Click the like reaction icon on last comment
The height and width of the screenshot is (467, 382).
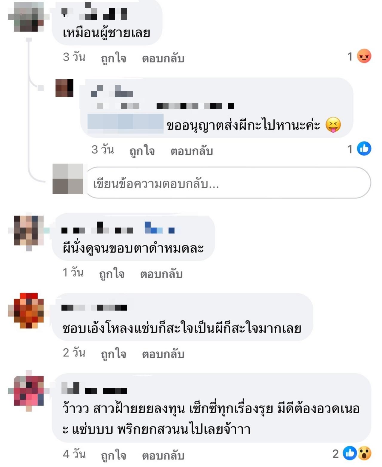coord(350,453)
